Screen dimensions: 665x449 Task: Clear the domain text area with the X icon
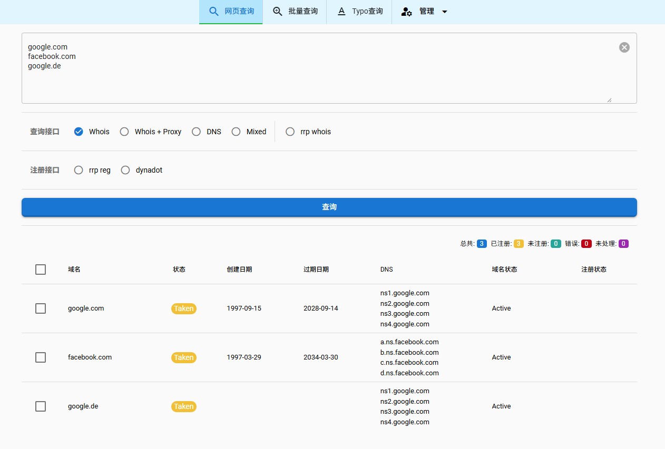pyautogui.click(x=624, y=47)
